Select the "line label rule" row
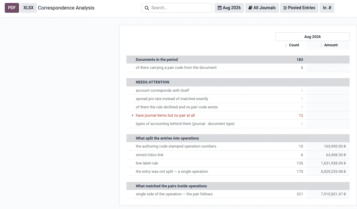 [238, 163]
